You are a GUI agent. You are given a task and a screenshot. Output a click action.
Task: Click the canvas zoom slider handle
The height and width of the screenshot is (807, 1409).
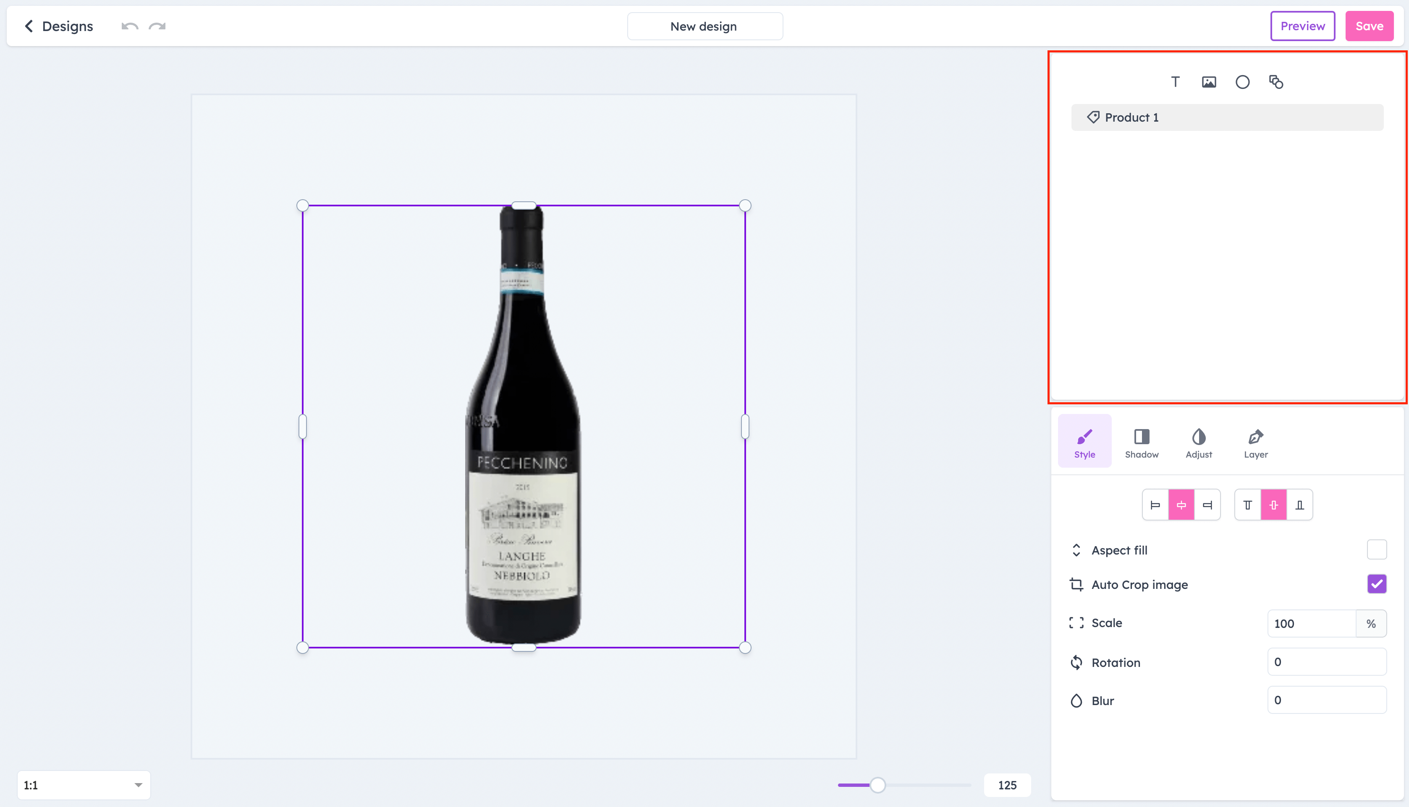(x=877, y=785)
